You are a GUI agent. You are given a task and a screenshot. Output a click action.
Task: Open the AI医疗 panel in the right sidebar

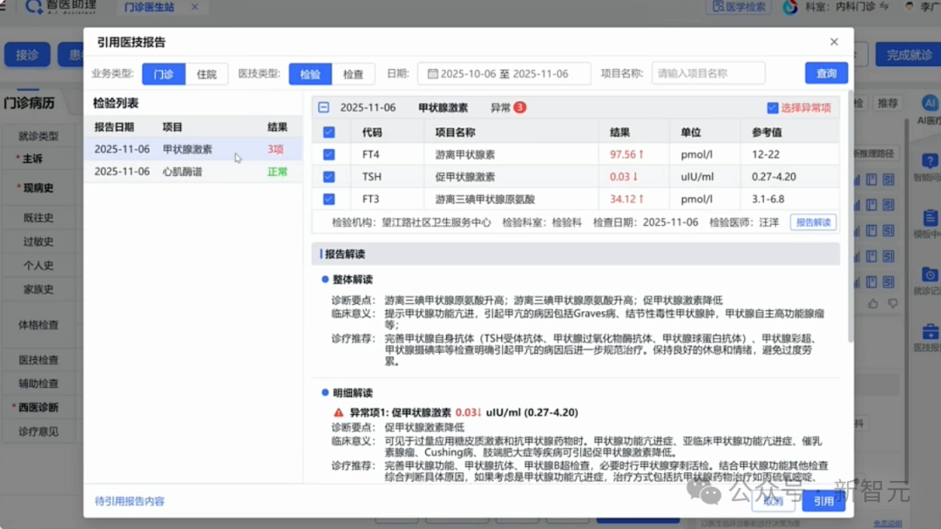[x=929, y=105]
